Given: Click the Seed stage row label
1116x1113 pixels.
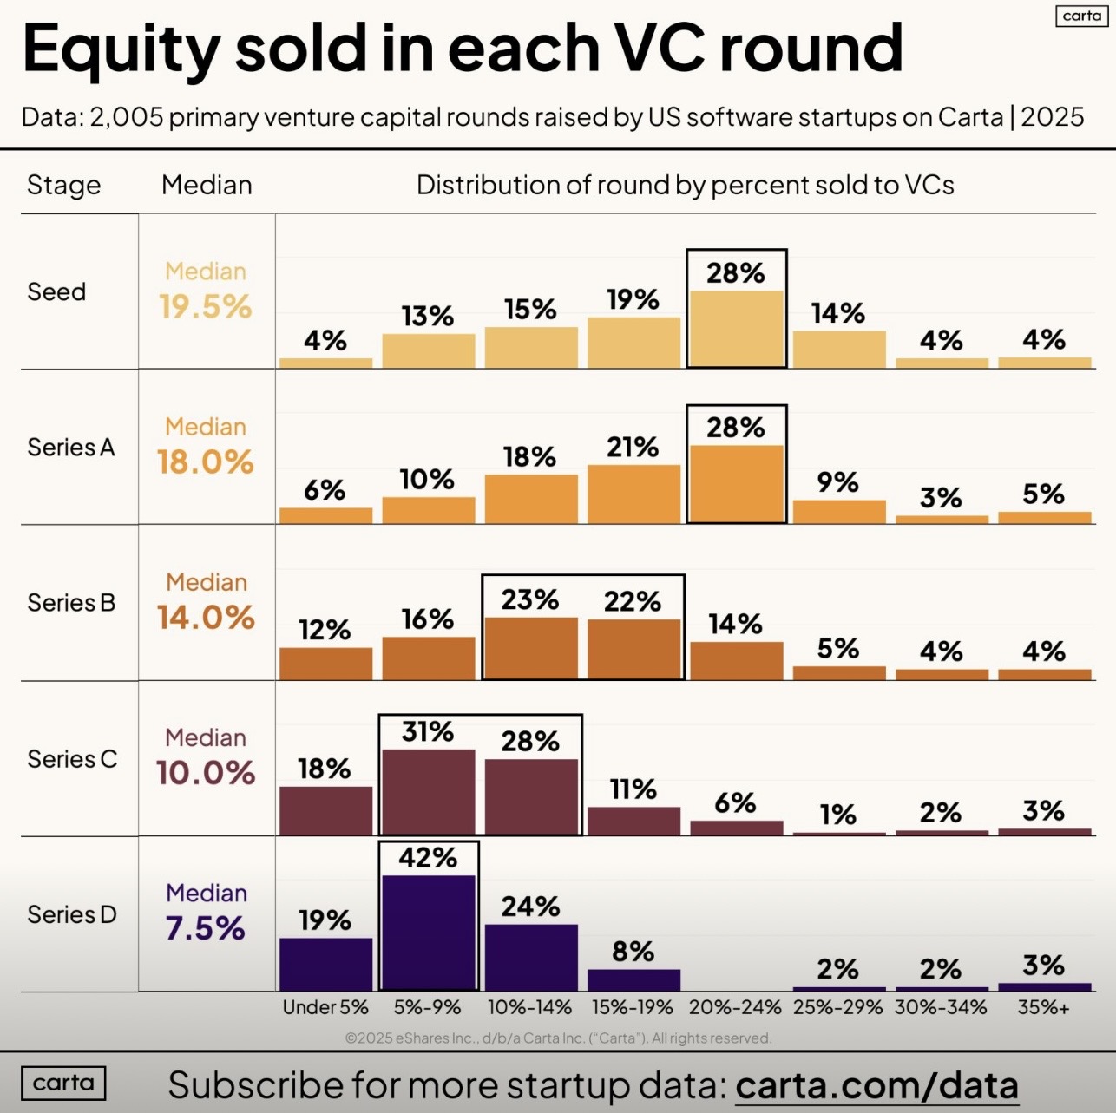Looking at the screenshot, I should tap(56, 291).
